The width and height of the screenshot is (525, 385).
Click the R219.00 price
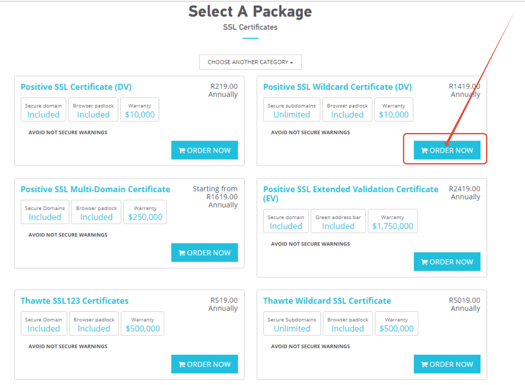click(x=224, y=86)
